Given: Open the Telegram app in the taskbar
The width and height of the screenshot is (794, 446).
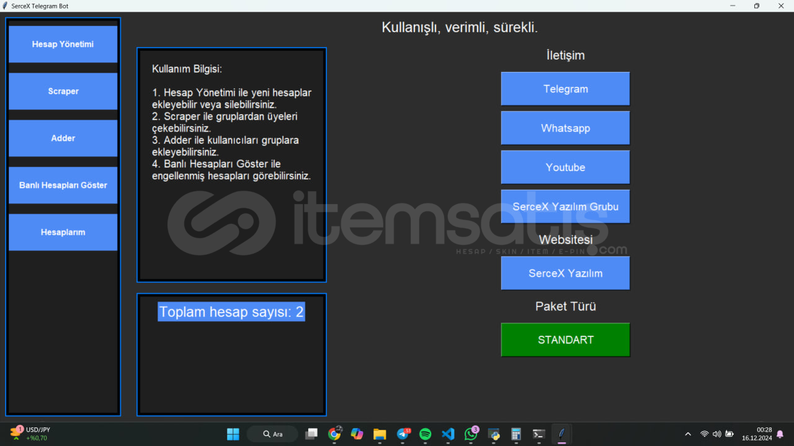Looking at the screenshot, I should click(403, 434).
